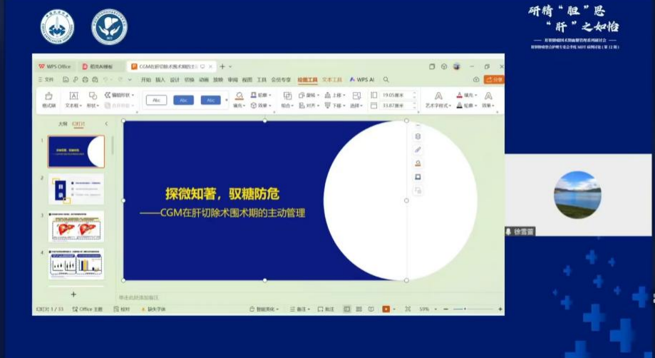Switch to slide sorter grid view
The width and height of the screenshot is (655, 358).
coord(359,309)
